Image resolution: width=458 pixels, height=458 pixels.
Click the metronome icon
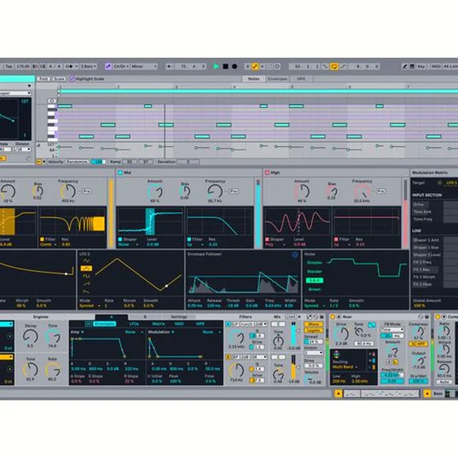coord(70,67)
